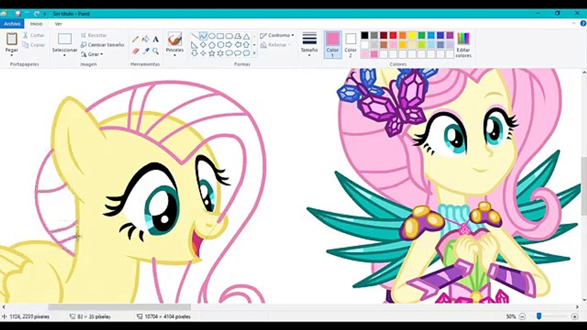Screen dimensions: 587x330
Task: Choose the Curve shape
Action: [203, 36]
